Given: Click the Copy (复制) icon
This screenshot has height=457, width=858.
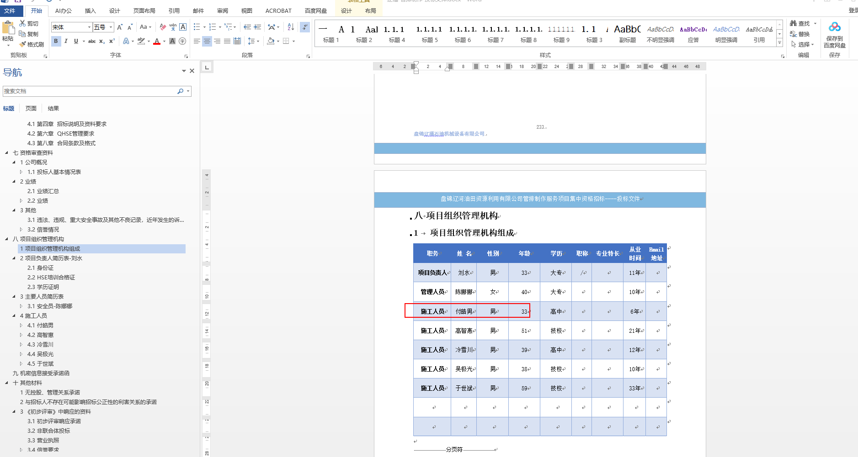Looking at the screenshot, I should (22, 34).
